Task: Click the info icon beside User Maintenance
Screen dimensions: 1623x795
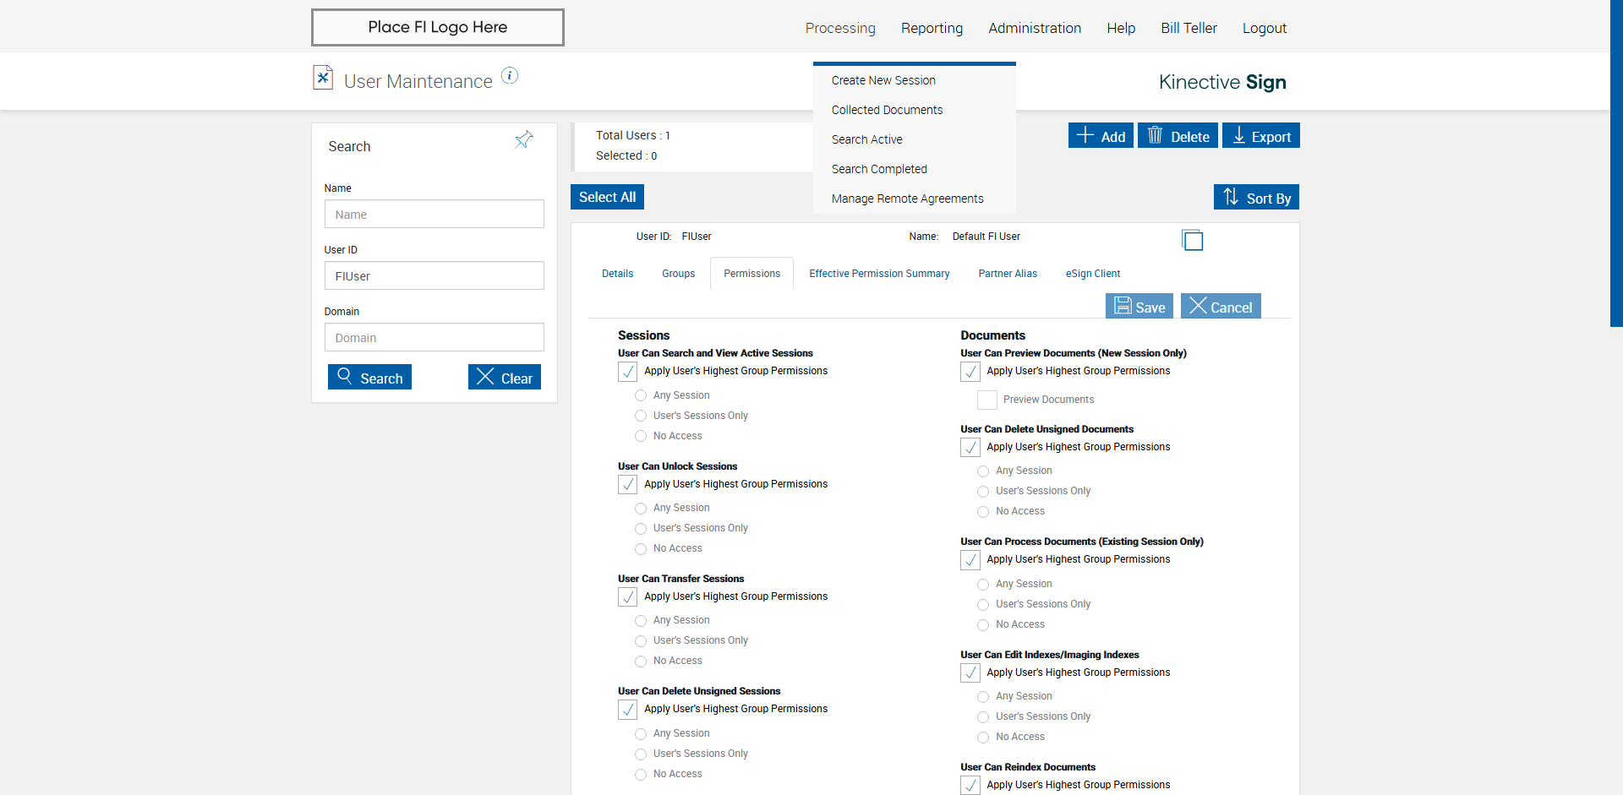Action: [510, 76]
